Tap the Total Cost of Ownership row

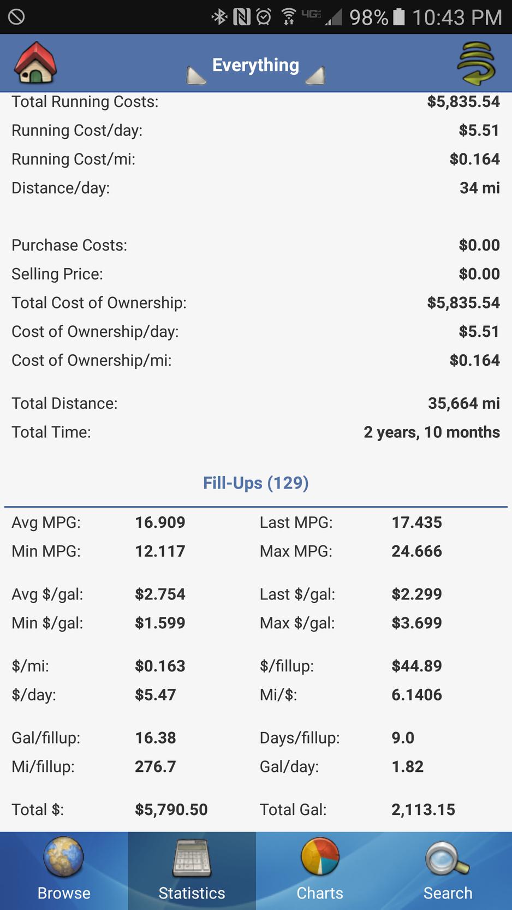[256, 303]
